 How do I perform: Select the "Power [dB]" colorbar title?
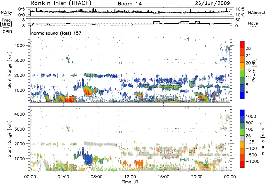pyautogui.click(x=254, y=70)
